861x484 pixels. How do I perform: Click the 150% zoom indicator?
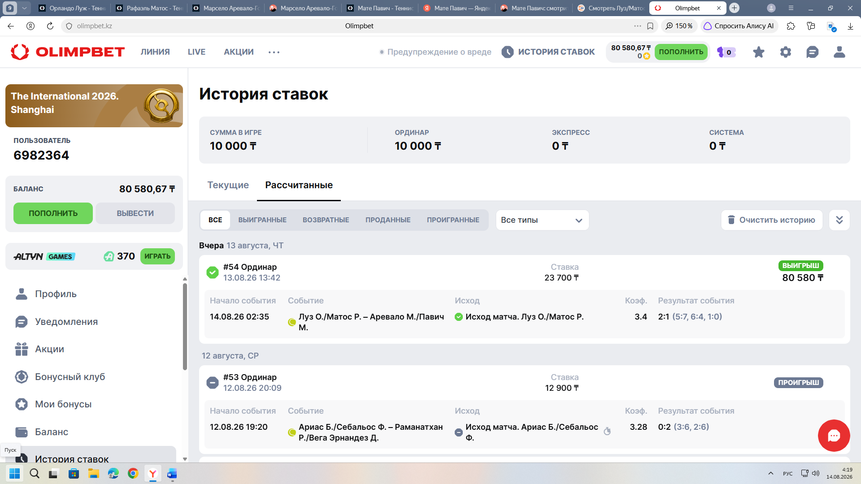click(x=679, y=26)
